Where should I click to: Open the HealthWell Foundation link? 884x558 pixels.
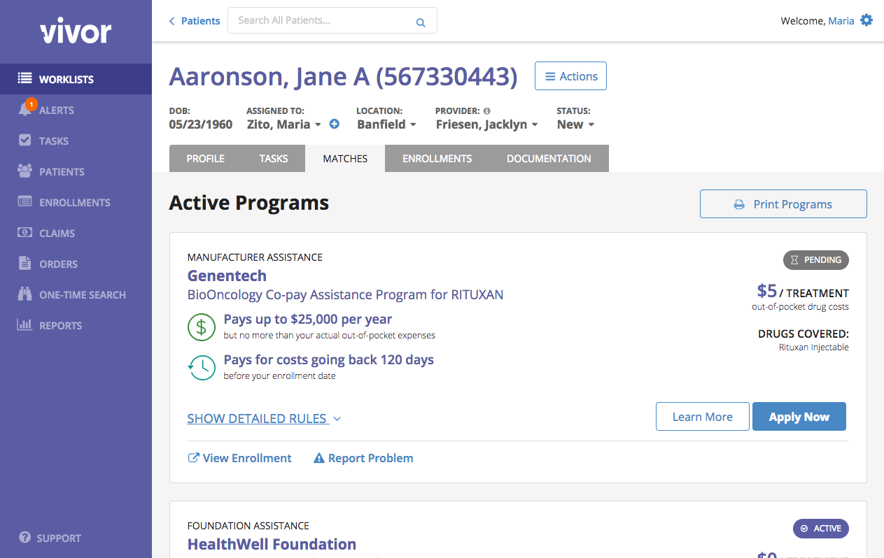(272, 544)
